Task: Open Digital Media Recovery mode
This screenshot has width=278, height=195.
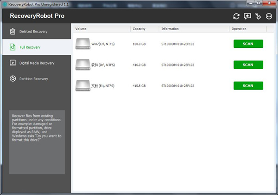Action: (37, 63)
